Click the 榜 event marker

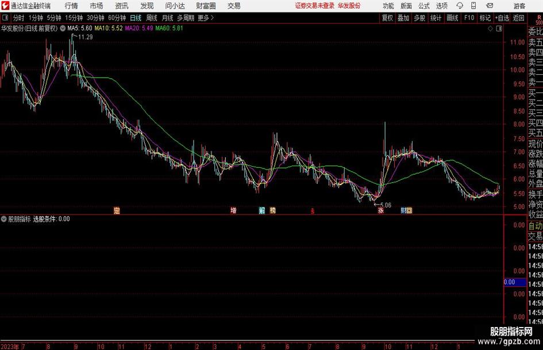pyautogui.click(x=272, y=210)
